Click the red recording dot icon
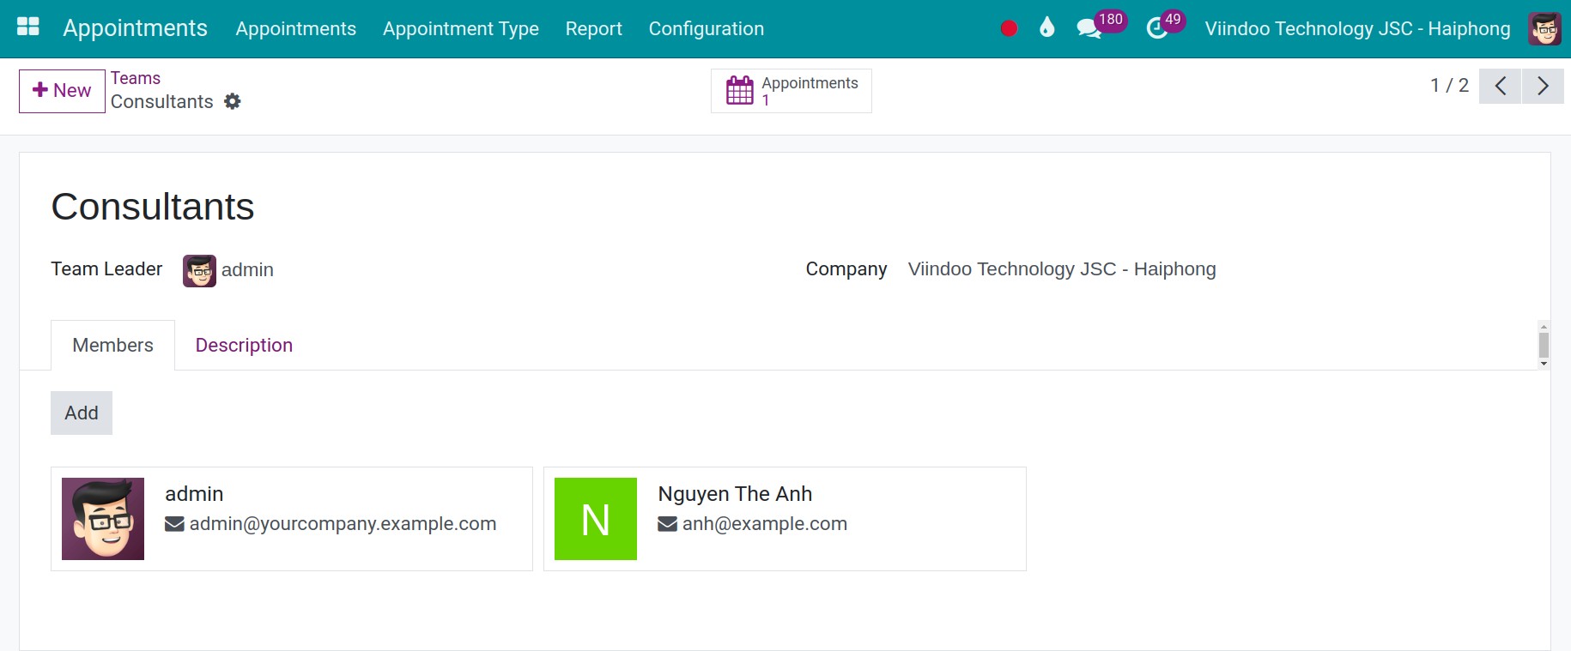Viewport: 1571px width, 651px height. click(1009, 28)
